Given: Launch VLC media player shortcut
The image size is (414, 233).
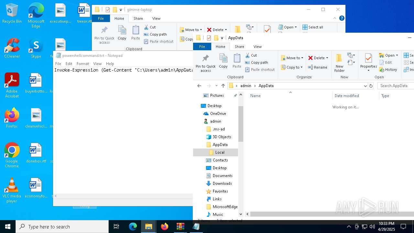Looking at the screenshot, I should pos(12,190).
